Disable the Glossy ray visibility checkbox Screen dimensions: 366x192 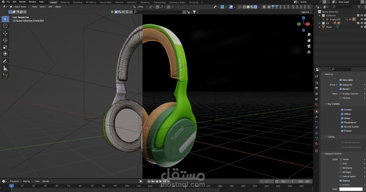pyautogui.click(x=342, y=118)
